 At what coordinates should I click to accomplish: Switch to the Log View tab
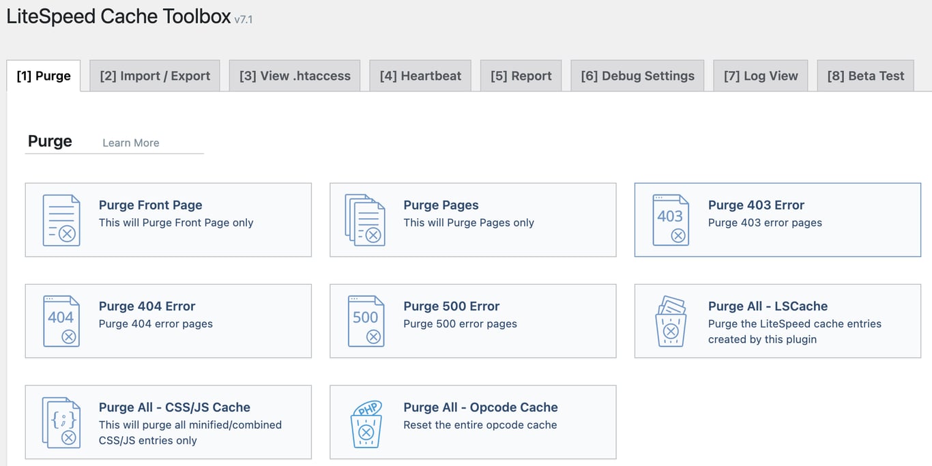(x=760, y=75)
